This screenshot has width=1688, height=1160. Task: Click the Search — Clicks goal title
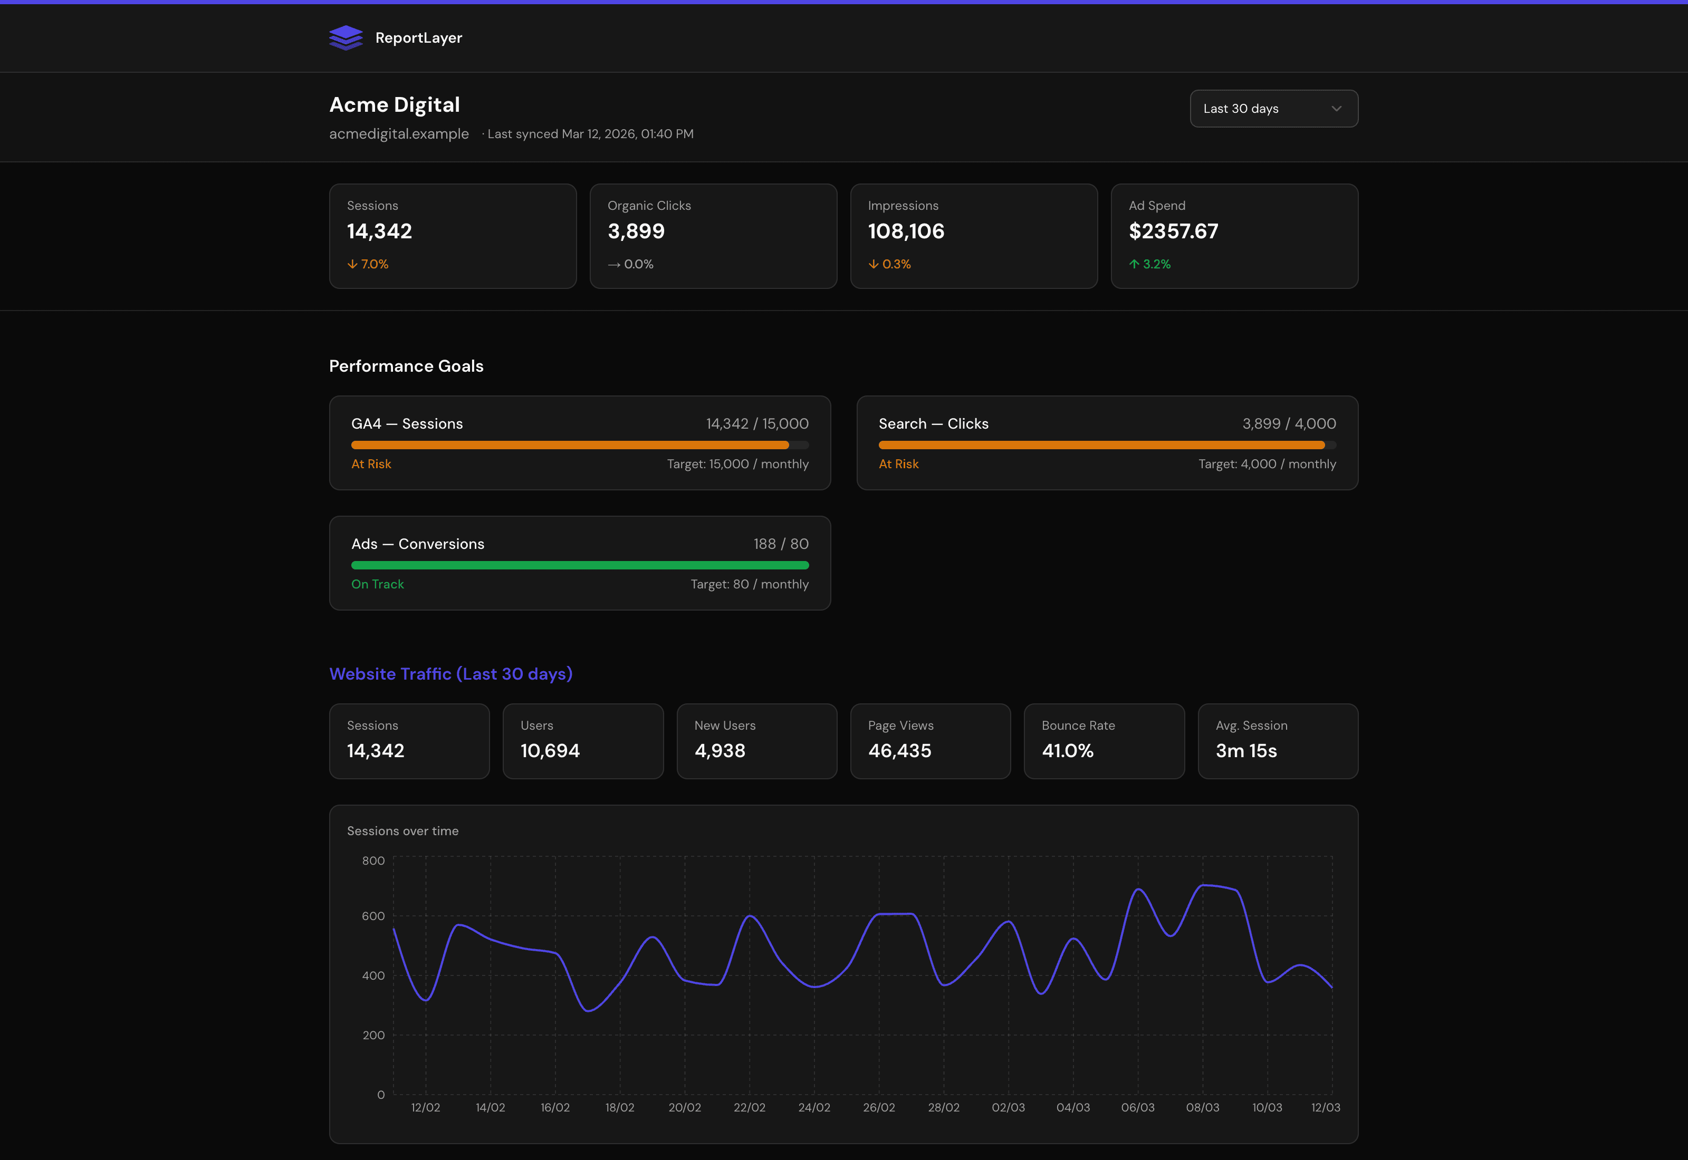click(934, 424)
